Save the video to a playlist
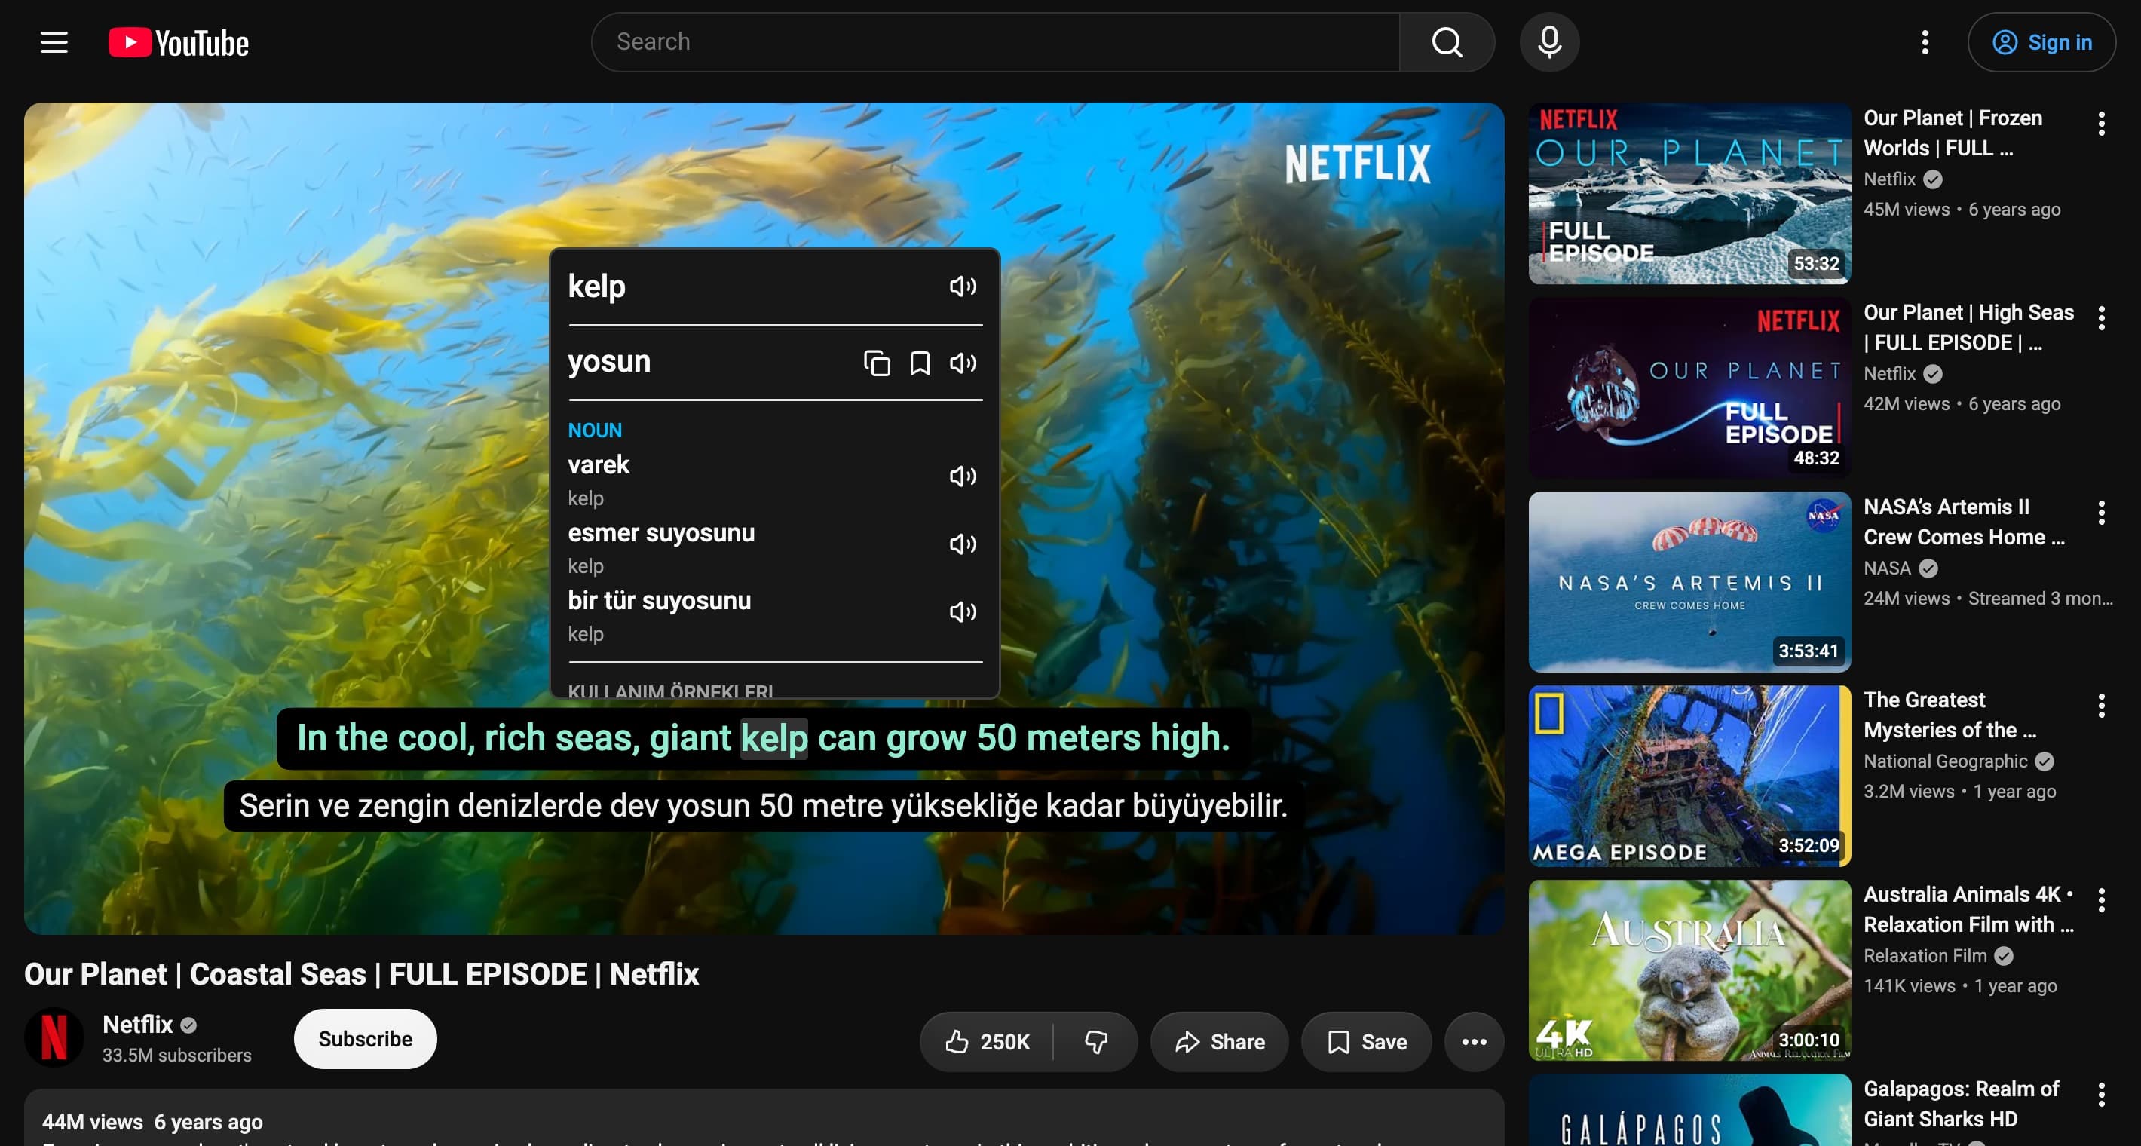 (x=1366, y=1041)
